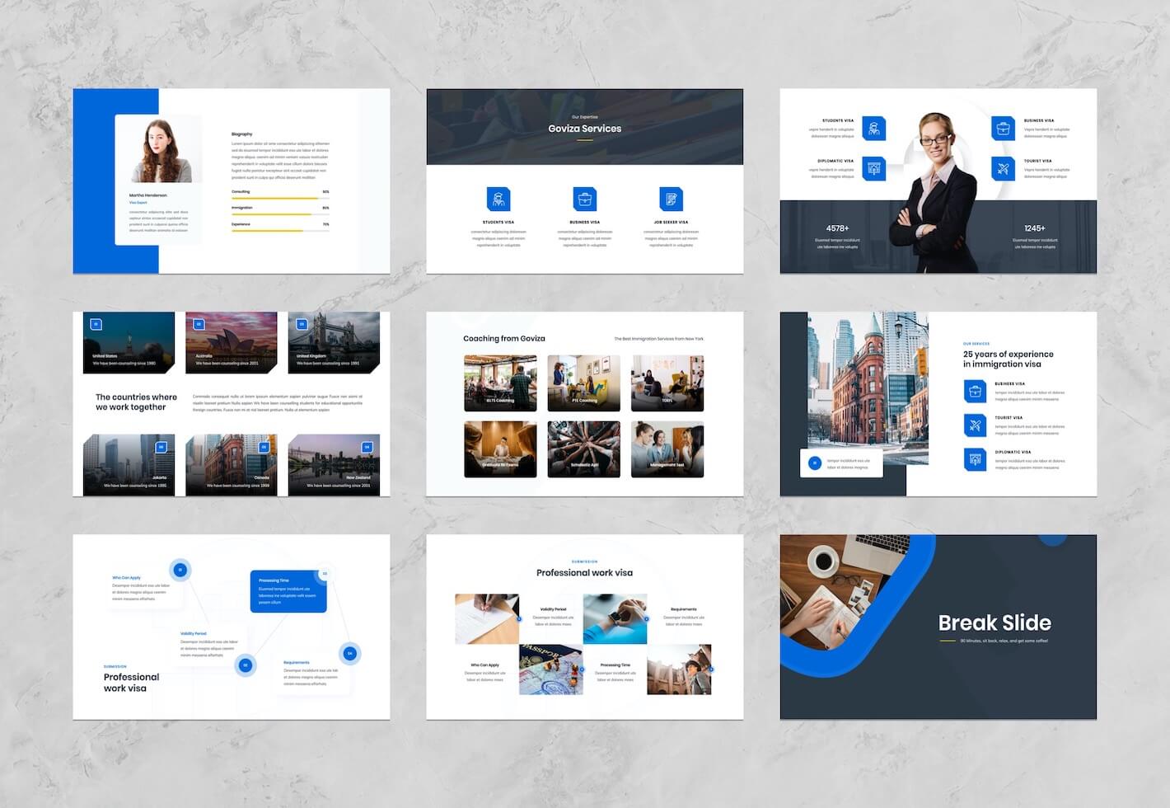Screen dimensions: 1170x808
Task: Click the Diplomatic Visa icon in the 25 years slide
Action: click(x=975, y=459)
